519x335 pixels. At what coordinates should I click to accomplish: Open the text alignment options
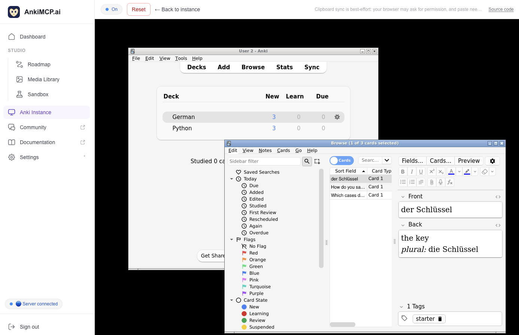coord(421,182)
